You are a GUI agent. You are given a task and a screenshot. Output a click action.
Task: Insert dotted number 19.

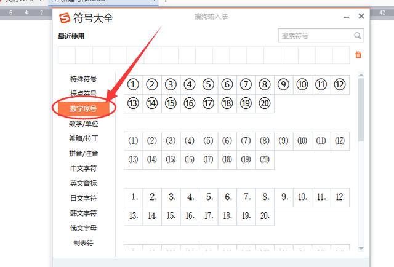click(x=246, y=216)
